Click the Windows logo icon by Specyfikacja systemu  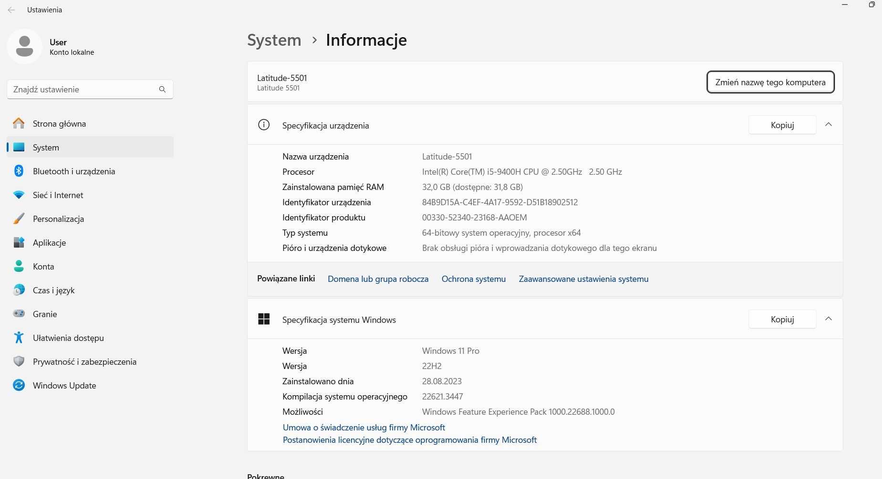click(264, 319)
